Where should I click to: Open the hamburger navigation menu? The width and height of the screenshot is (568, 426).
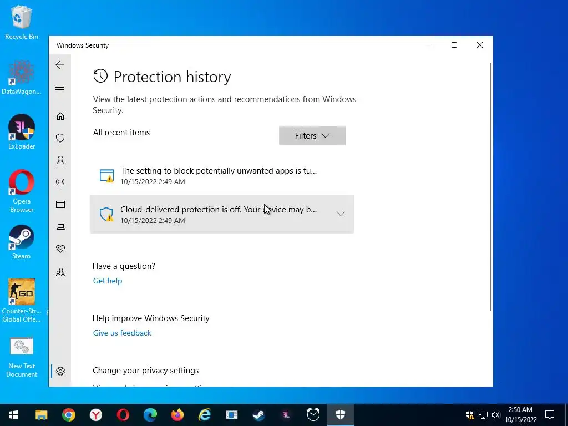point(60,89)
